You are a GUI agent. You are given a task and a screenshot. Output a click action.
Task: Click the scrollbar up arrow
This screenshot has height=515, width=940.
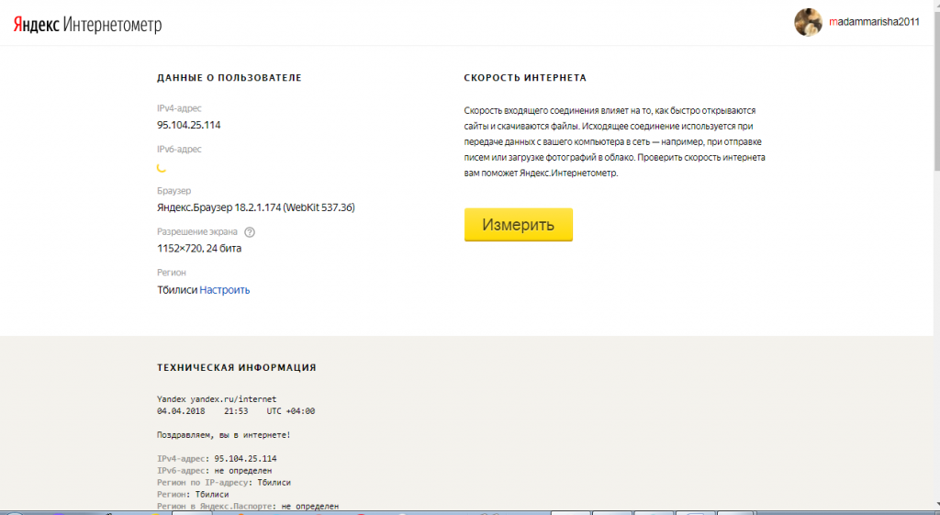(934, 6)
